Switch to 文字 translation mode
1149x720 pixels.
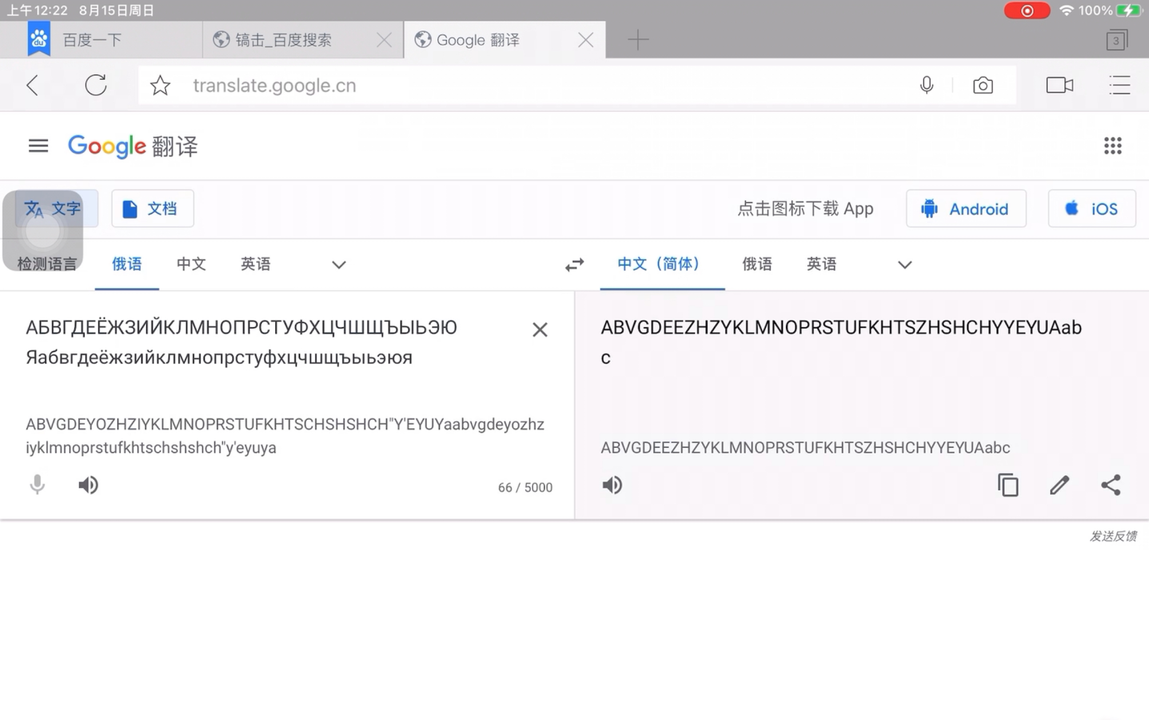coord(56,208)
